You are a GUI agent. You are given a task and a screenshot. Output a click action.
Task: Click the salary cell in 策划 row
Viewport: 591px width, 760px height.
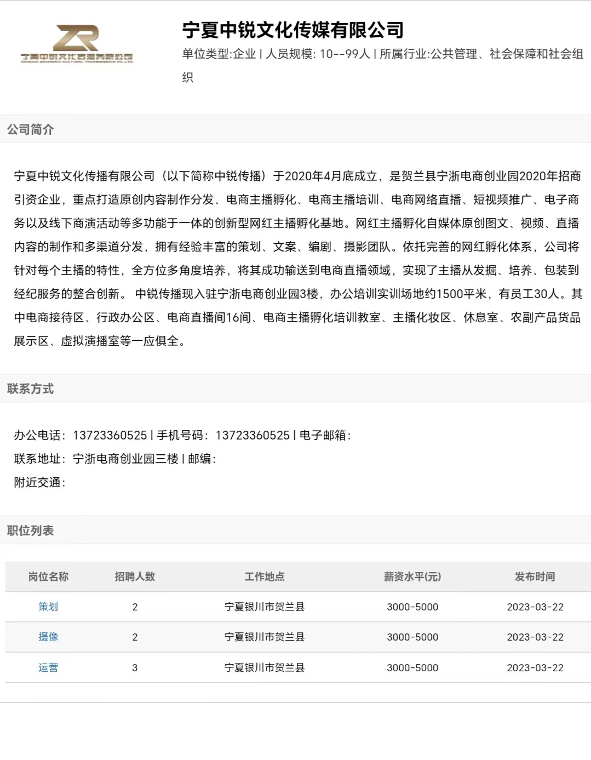(412, 607)
